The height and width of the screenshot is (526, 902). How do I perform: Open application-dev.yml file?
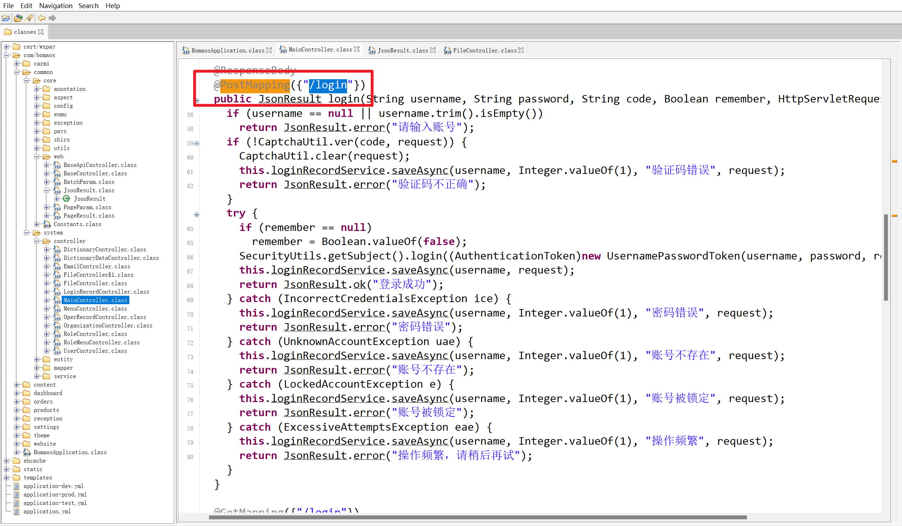(x=53, y=486)
